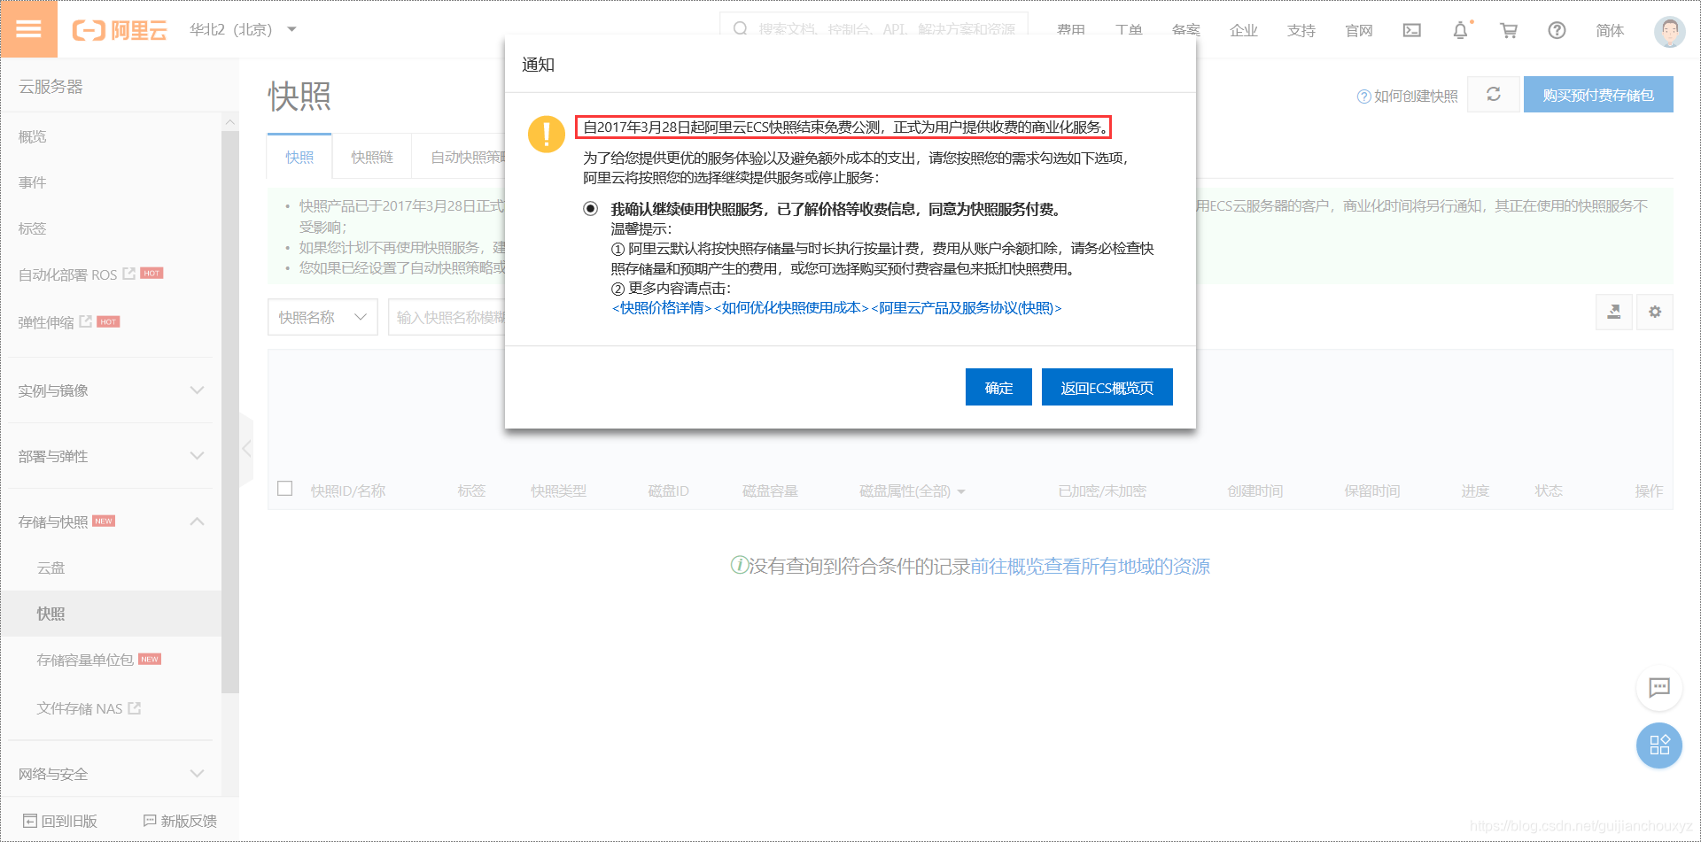Open the notification bell
1701x842 pixels.
coord(1461,30)
